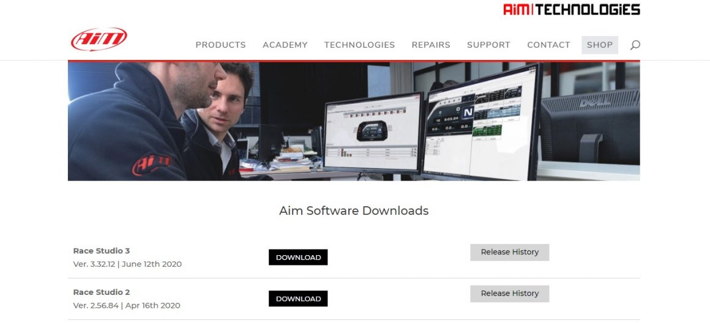
Task: Go to the Repairs page
Action: click(x=431, y=45)
